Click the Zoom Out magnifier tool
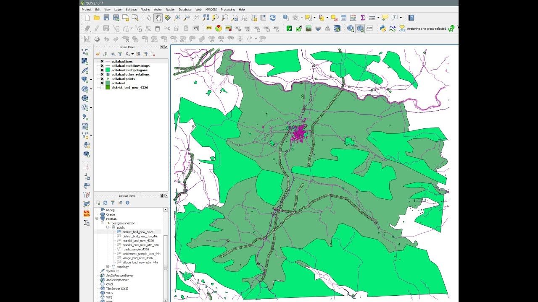 187,18
